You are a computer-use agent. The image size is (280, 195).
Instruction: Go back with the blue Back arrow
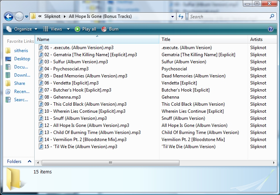[9, 17]
